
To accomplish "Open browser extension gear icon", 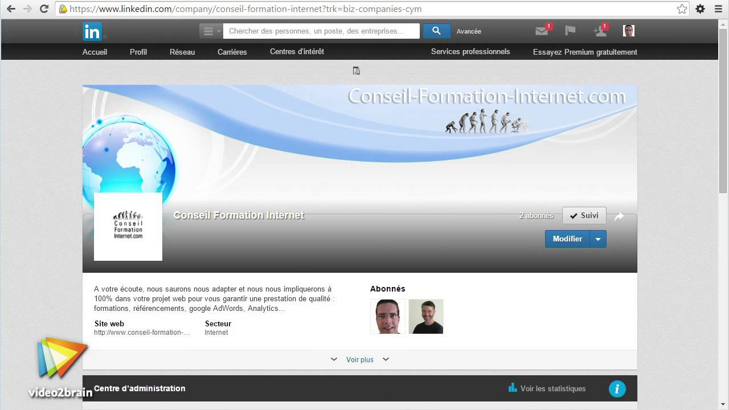I will 700,9.
